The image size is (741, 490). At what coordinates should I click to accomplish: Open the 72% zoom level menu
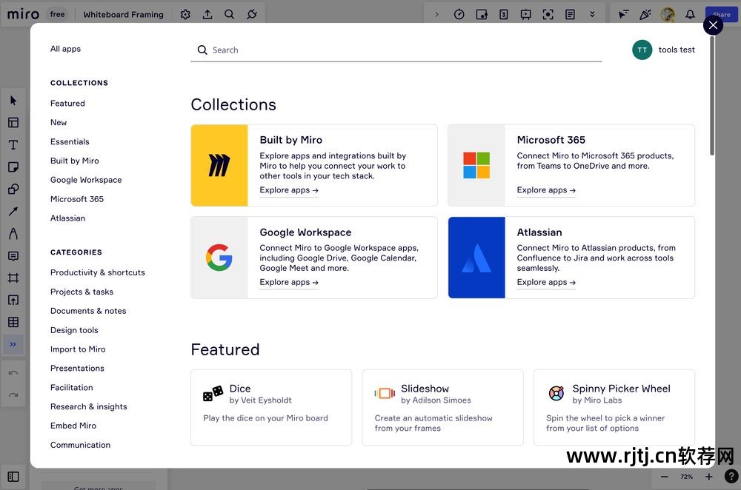[687, 477]
